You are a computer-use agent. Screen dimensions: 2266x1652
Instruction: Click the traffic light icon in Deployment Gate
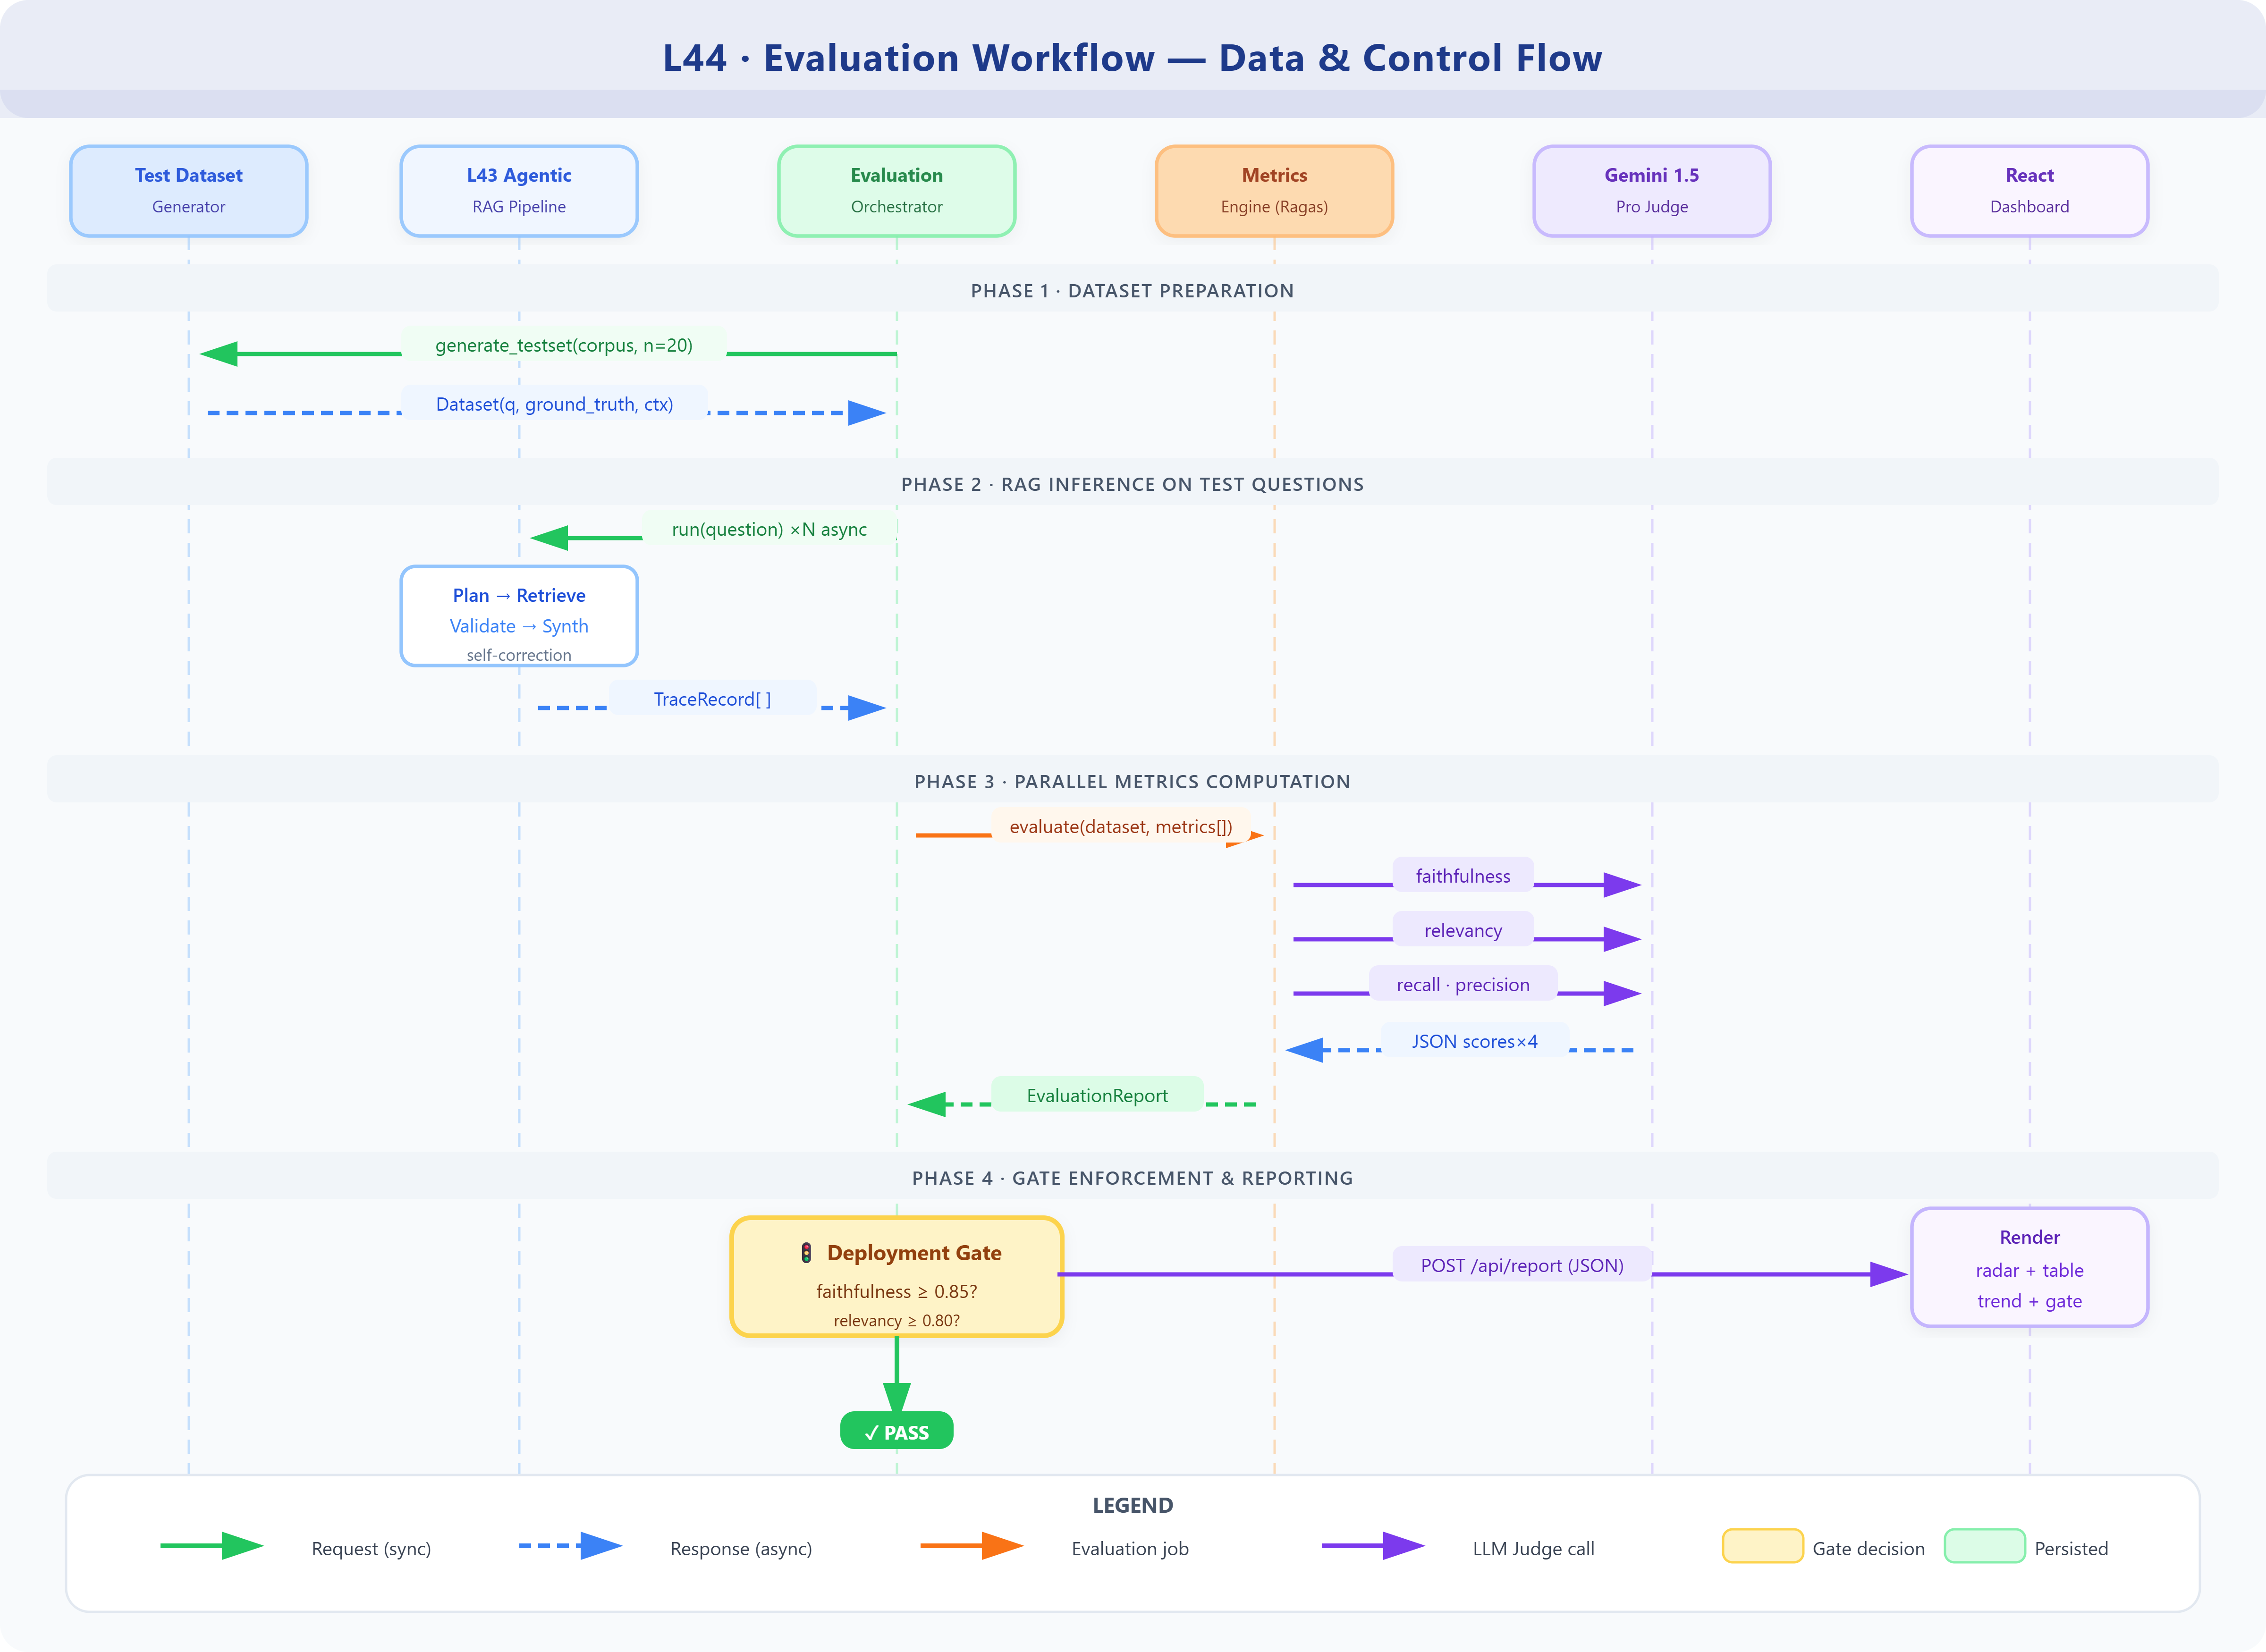click(806, 1253)
